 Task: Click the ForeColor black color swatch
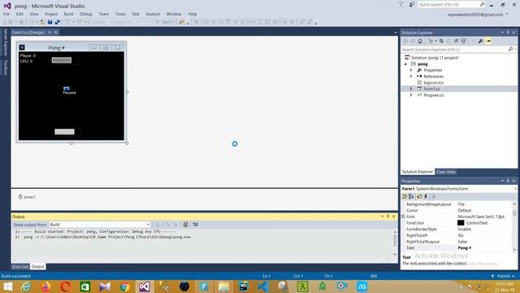(x=461, y=223)
